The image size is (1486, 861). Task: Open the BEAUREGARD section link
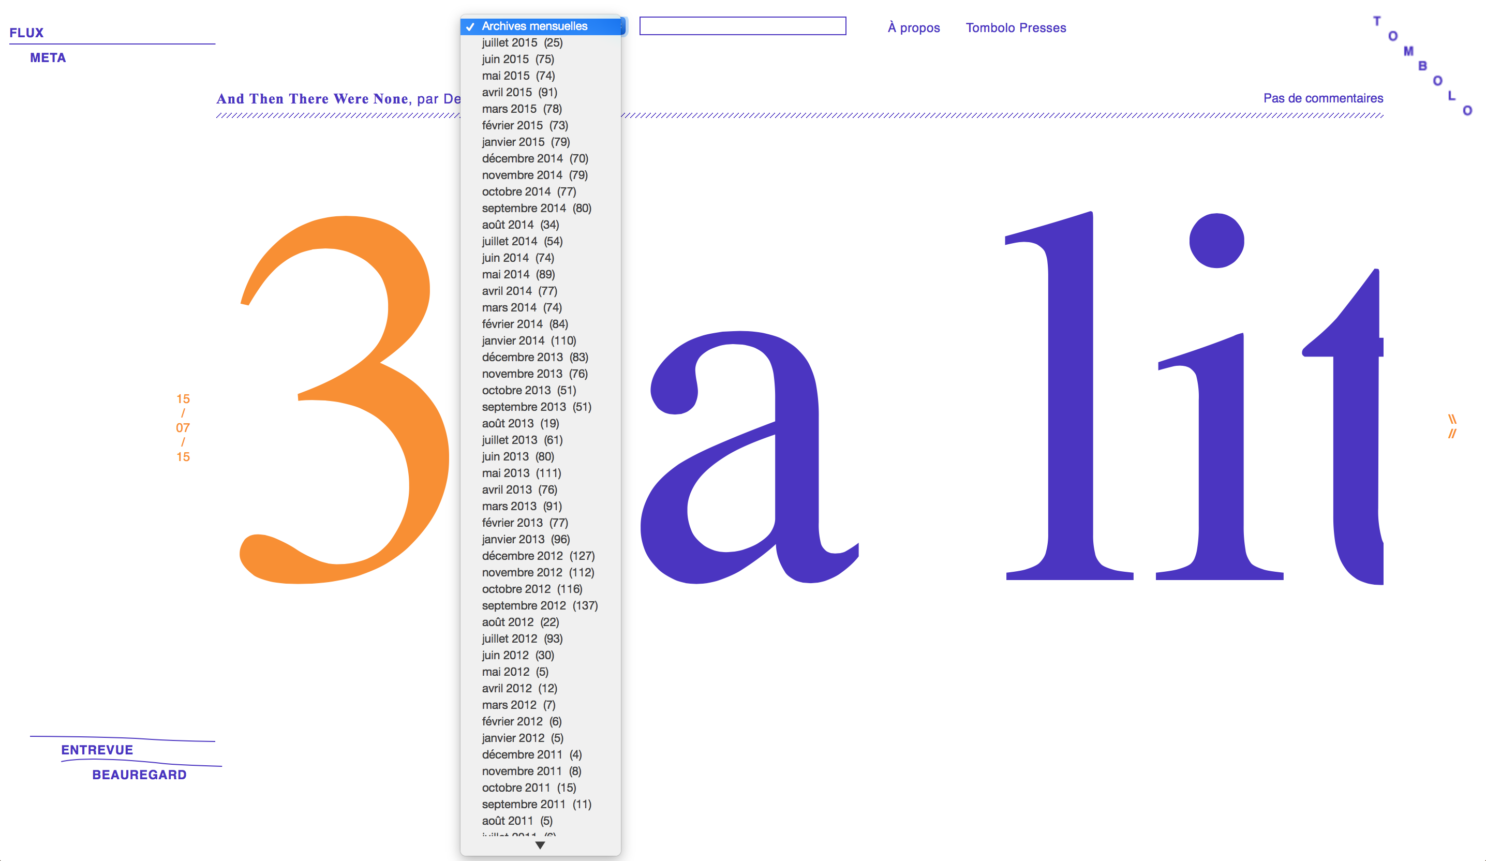[x=139, y=774]
